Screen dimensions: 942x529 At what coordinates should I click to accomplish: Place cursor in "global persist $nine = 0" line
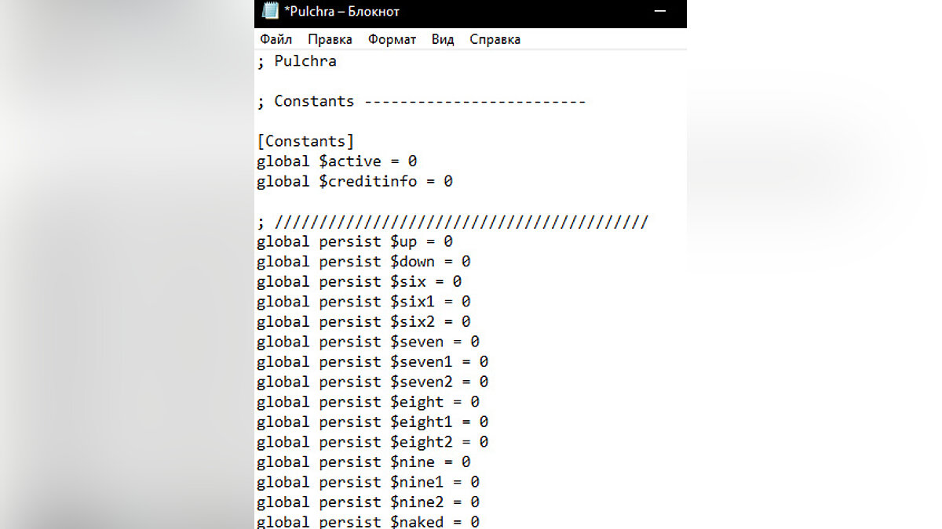(x=363, y=462)
